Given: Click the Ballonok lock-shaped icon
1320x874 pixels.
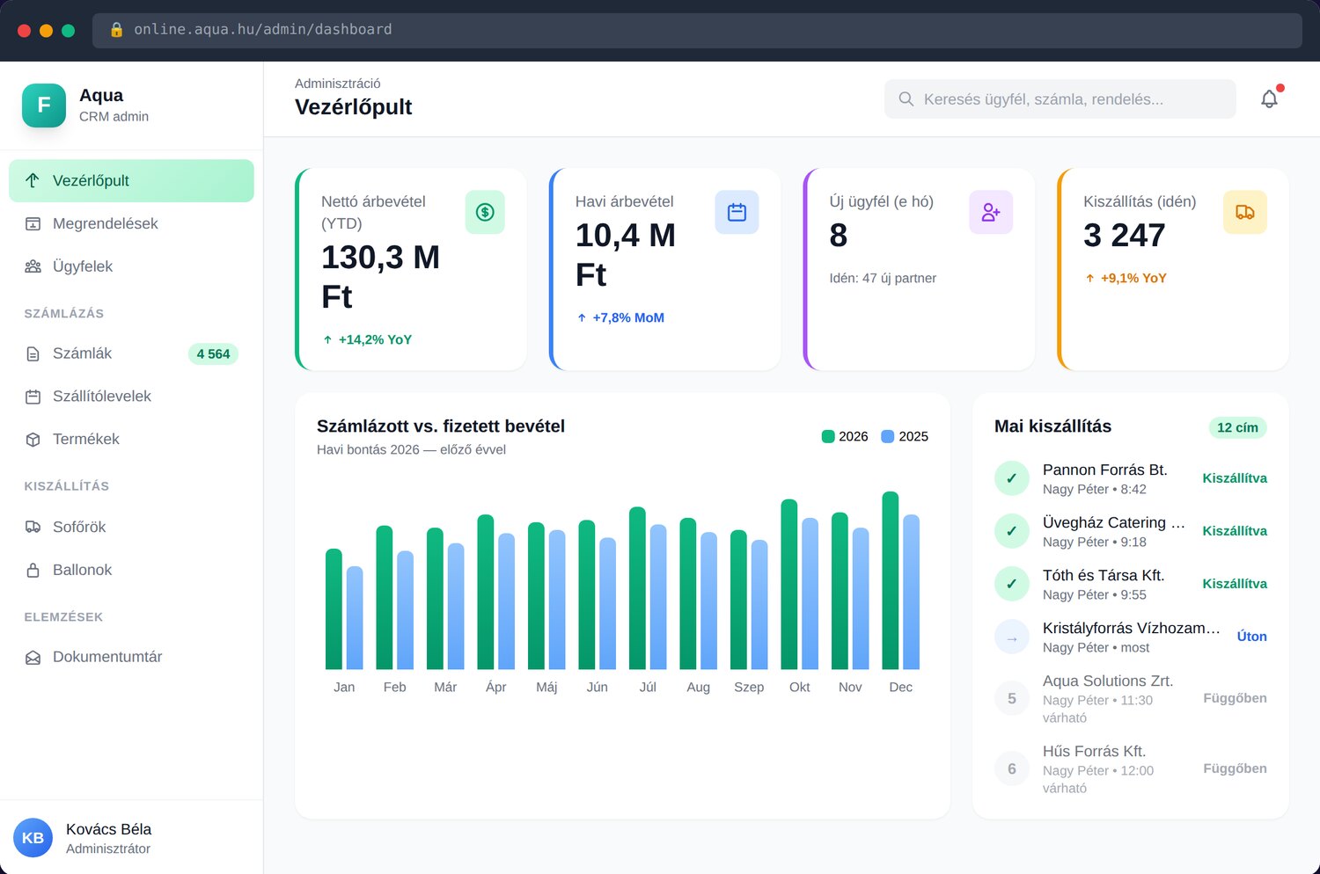Looking at the screenshot, I should (33, 570).
